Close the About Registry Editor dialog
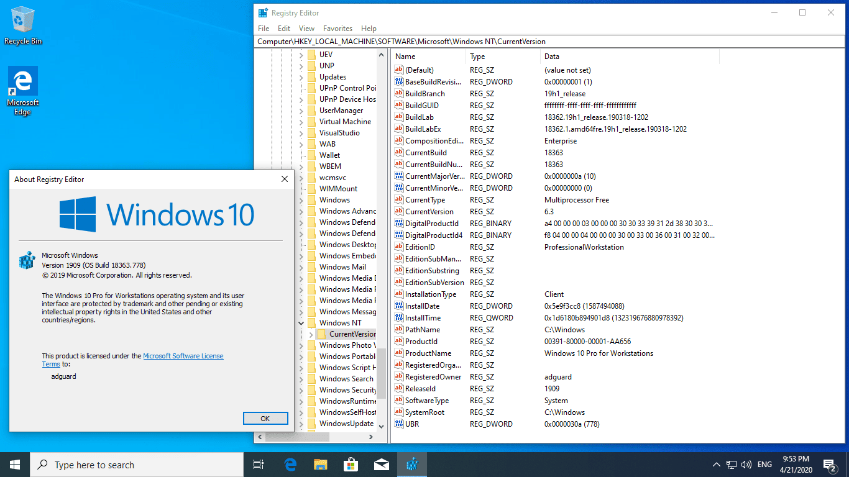Screen dimensions: 849x477 (285, 179)
